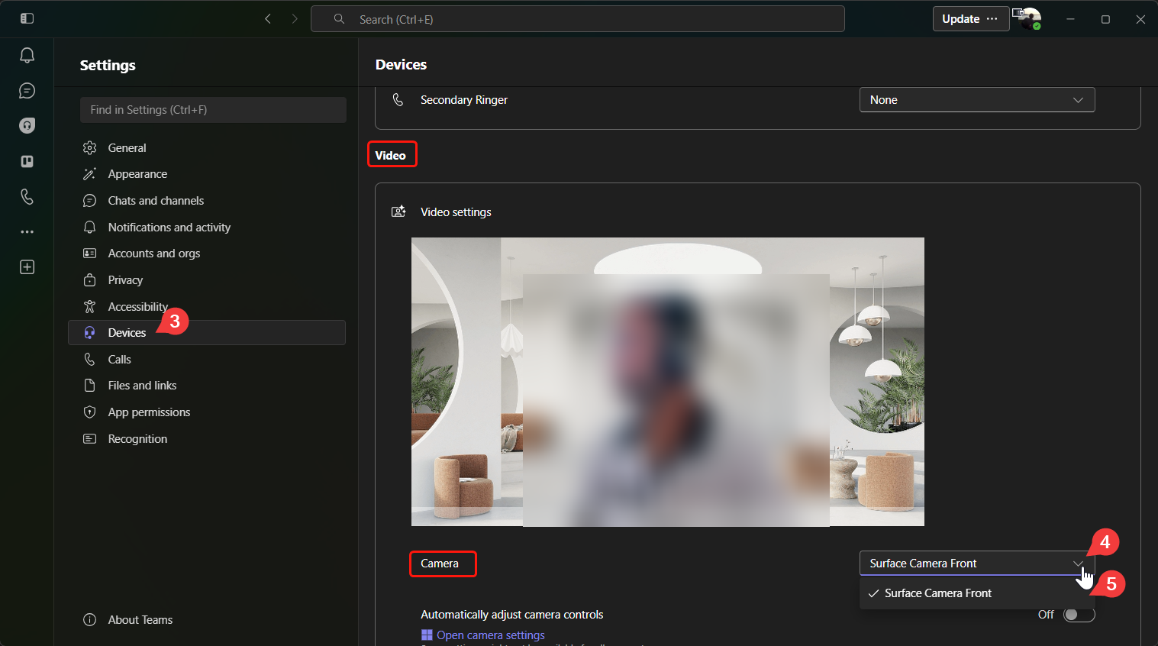1158x646 pixels.
Task: Click the Appearance wand icon
Action: click(89, 174)
